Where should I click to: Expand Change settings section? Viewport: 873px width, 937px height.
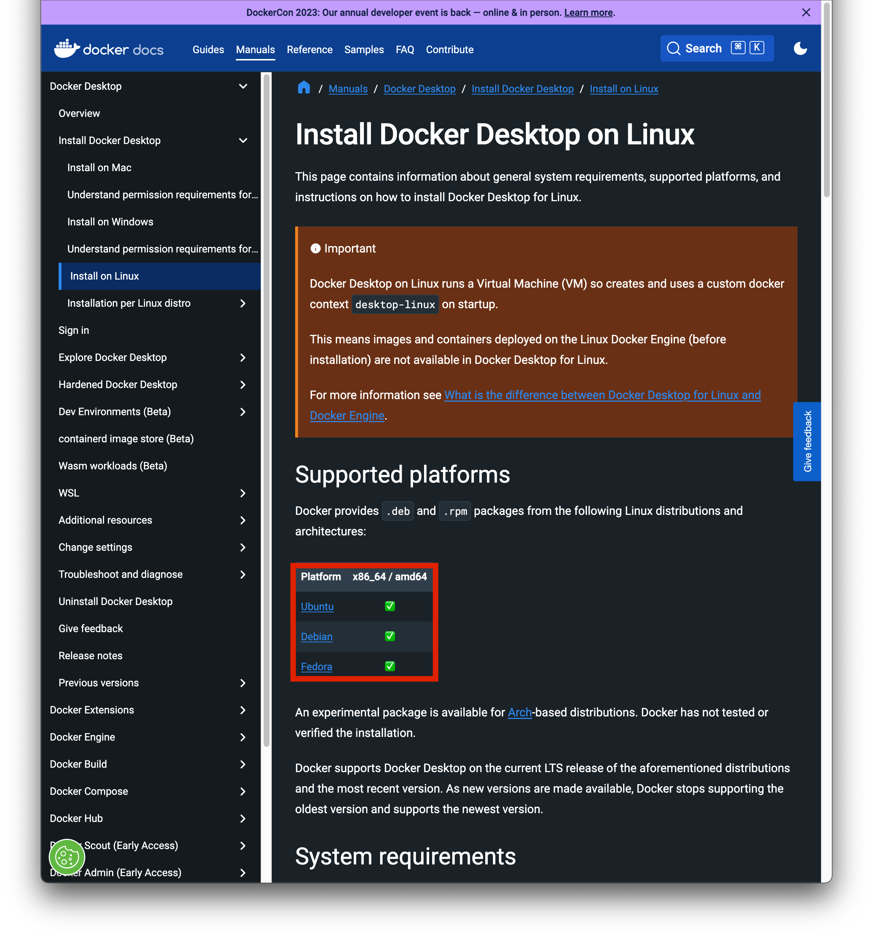coord(243,547)
